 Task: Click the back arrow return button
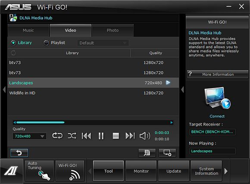19,153
